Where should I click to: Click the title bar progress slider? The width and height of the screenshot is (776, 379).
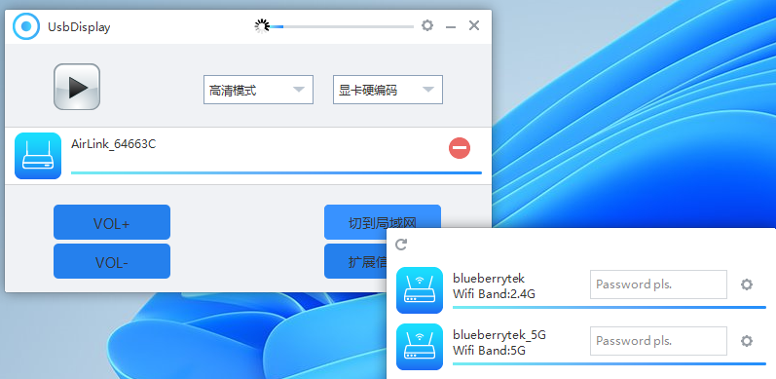click(341, 26)
